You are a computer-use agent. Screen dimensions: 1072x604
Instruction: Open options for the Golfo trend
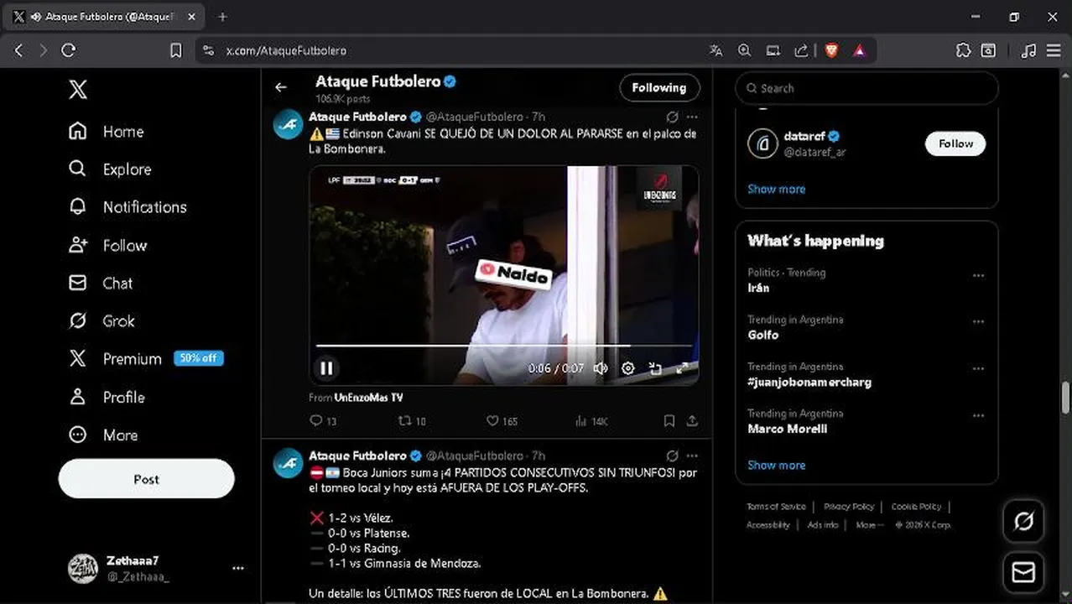coord(978,321)
